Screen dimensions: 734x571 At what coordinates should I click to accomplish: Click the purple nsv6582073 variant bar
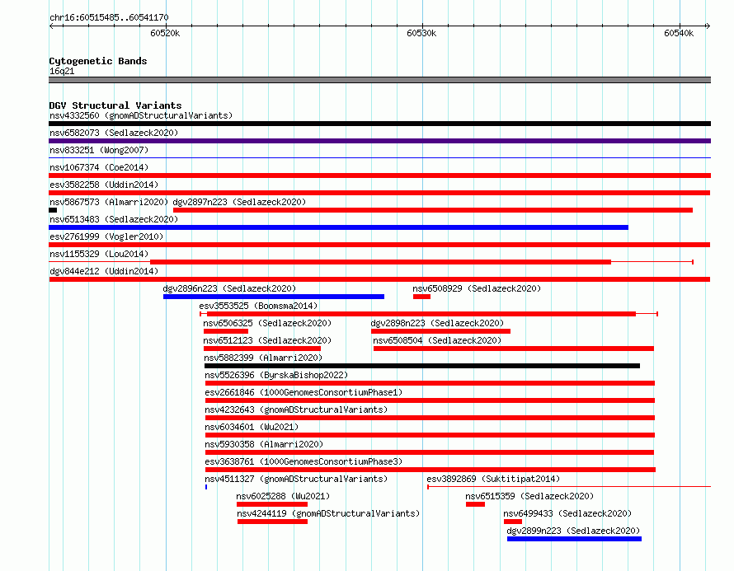[379, 141]
